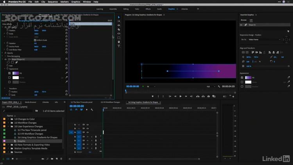This screenshot has height=165, width=293.
Task: Select the Hand tool
Action: [119, 42]
